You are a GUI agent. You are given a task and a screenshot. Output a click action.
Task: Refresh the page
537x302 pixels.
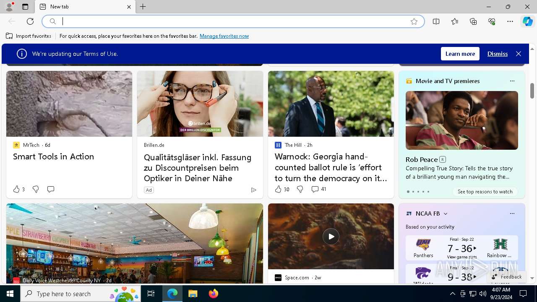pyautogui.click(x=30, y=21)
